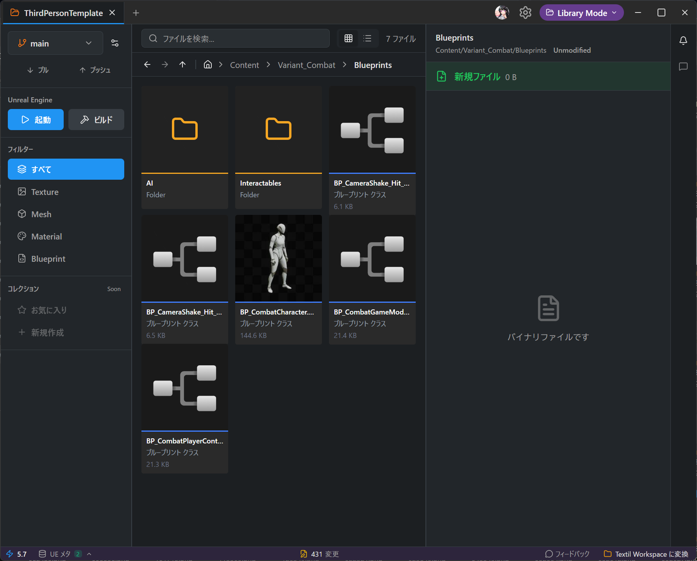Open the comments panel icon
This screenshot has width=697, height=561.
[x=683, y=67]
